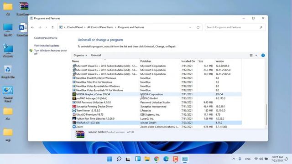Click the volume icon in system tray
The height and width of the screenshot is (164, 292).
coord(261,159)
